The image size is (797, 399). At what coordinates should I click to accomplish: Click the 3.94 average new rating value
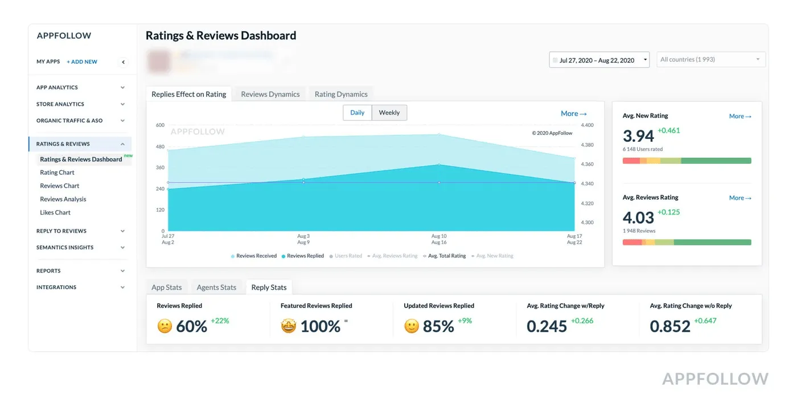[x=638, y=136]
